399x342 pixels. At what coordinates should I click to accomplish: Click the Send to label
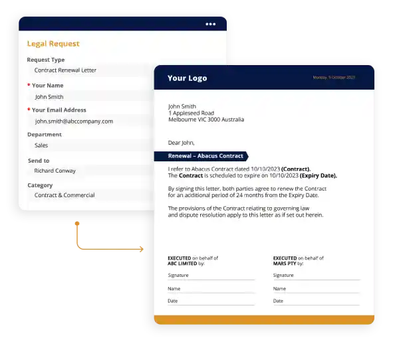[x=39, y=161]
